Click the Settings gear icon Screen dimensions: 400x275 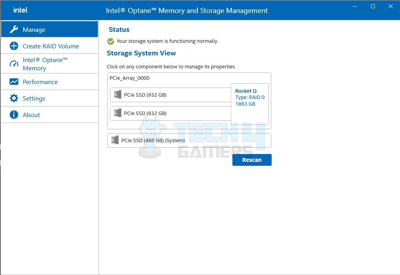(x=14, y=98)
